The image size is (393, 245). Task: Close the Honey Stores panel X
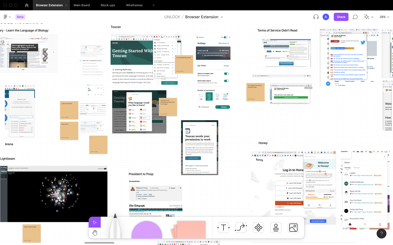click(385, 157)
